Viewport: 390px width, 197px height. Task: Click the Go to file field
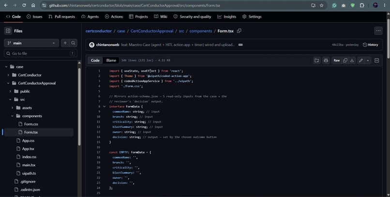point(41,53)
